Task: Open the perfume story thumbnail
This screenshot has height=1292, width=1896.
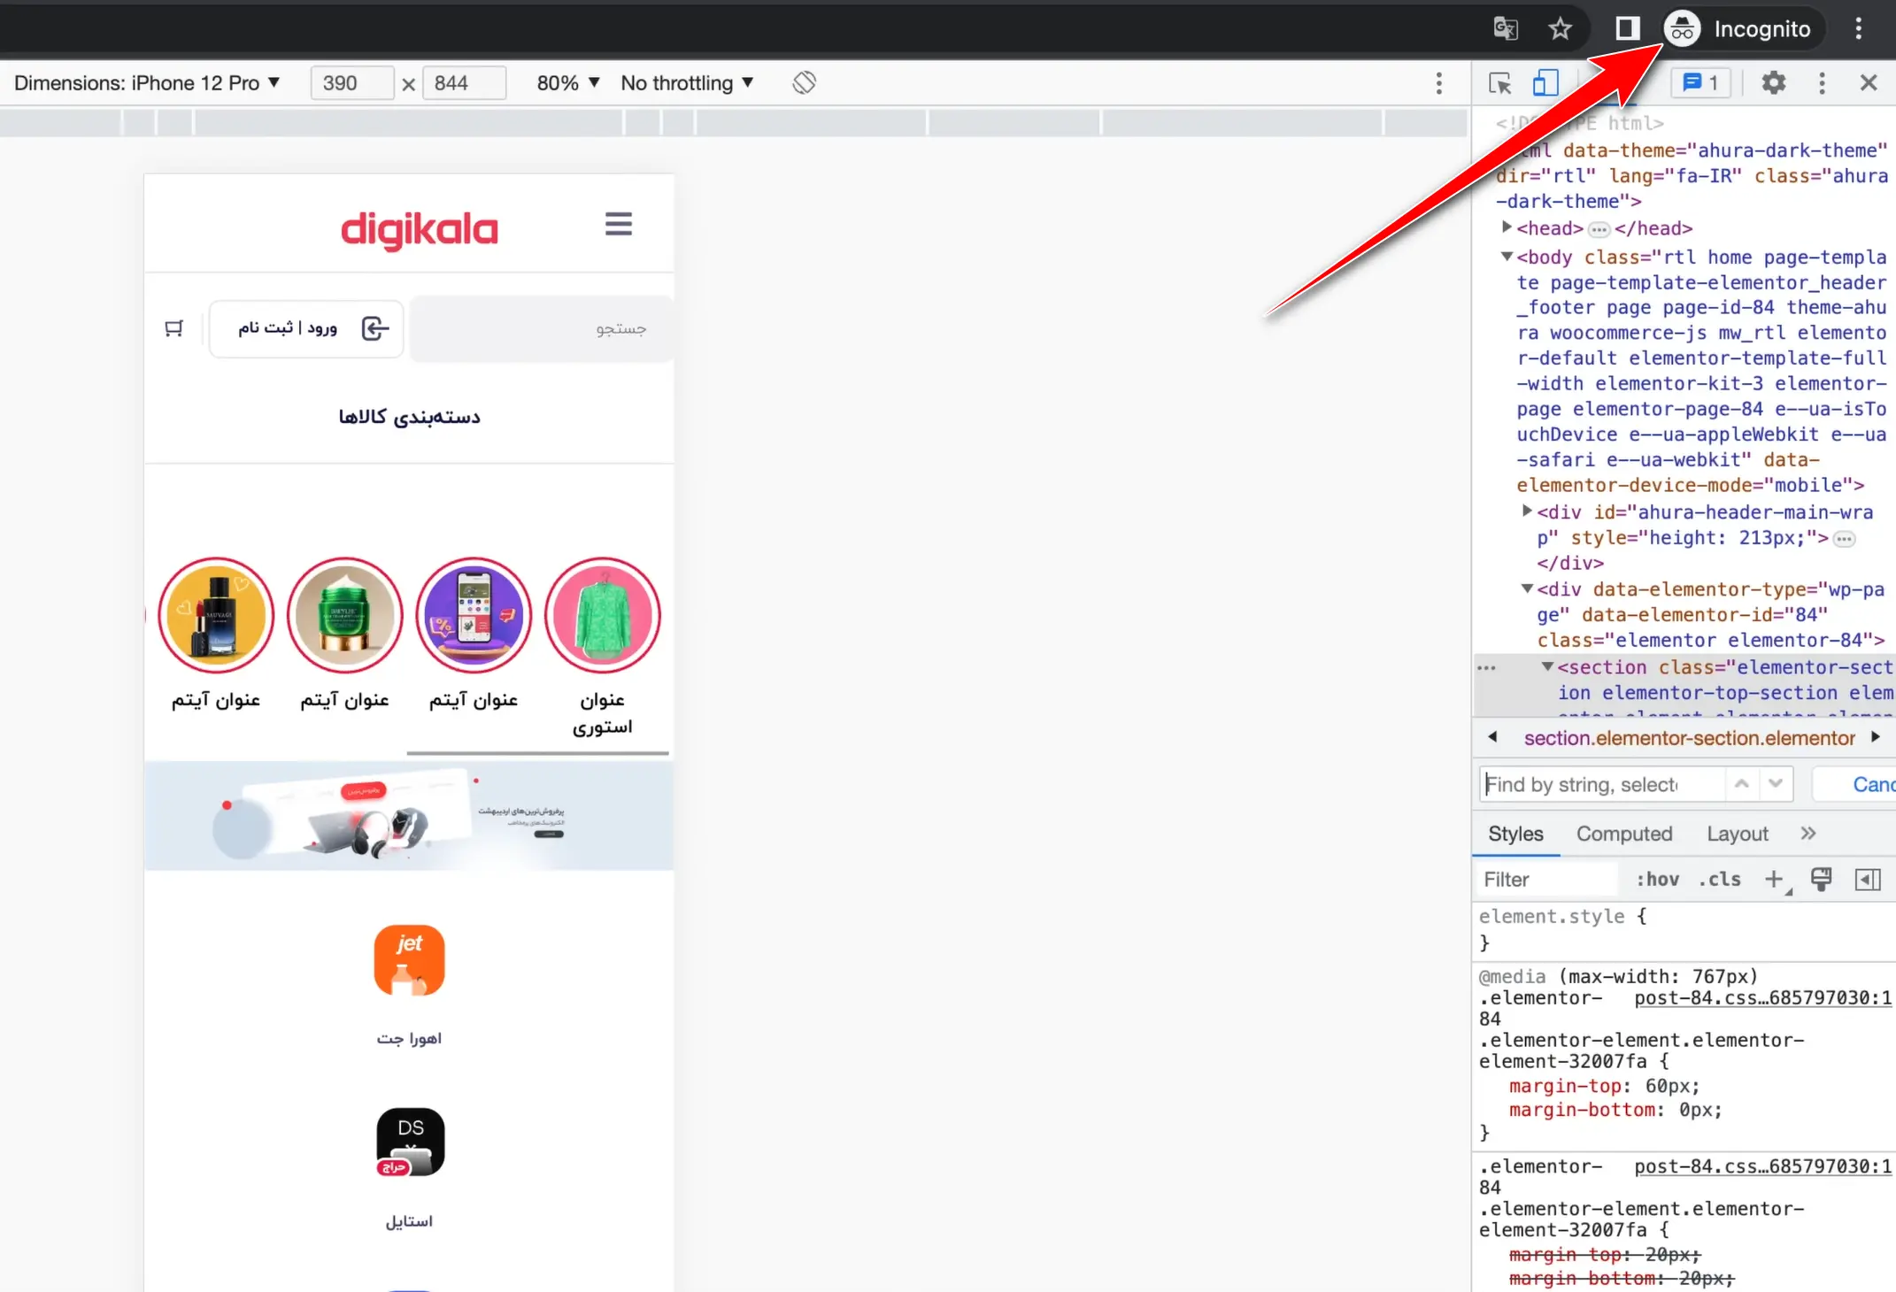Action: pos(216,615)
